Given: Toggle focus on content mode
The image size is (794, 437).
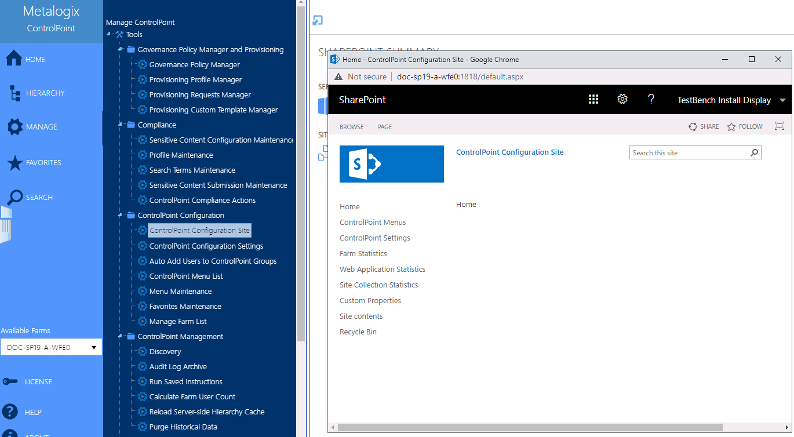Looking at the screenshot, I should pyautogui.click(x=780, y=125).
